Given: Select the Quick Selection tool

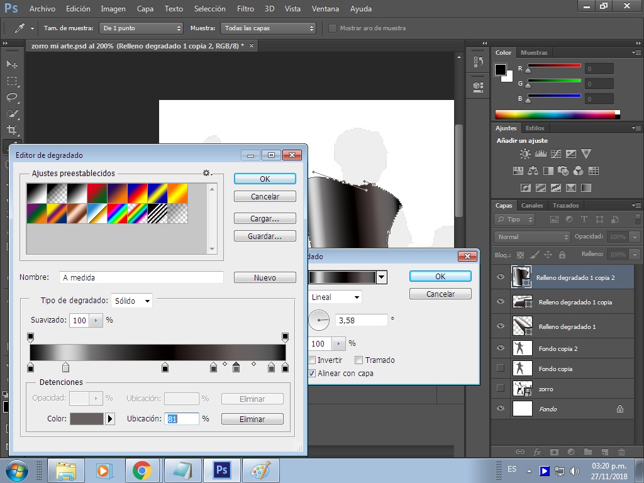Looking at the screenshot, I should [12, 114].
